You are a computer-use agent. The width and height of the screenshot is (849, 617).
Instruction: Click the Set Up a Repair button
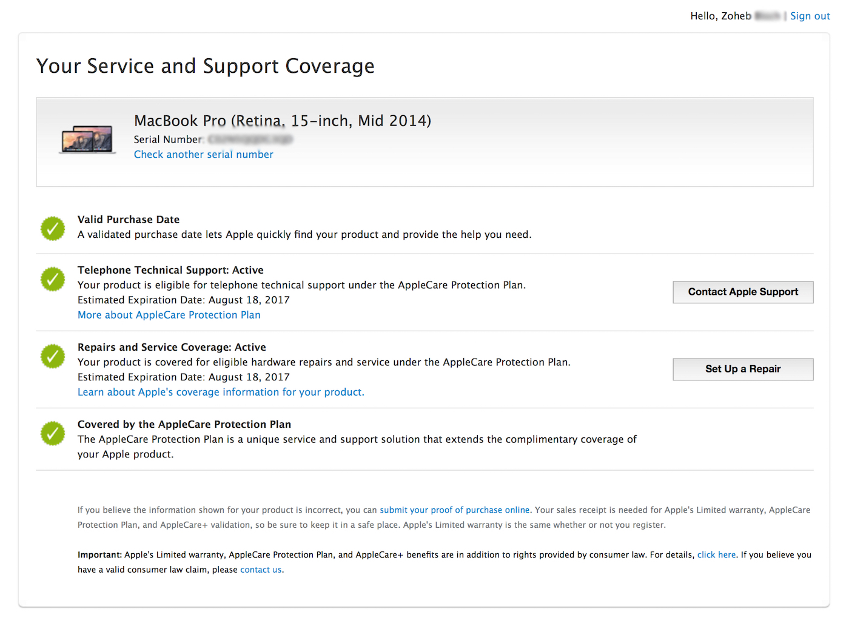[x=743, y=369]
